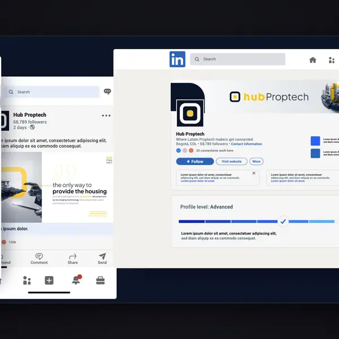The width and height of the screenshot is (339, 339).
Task: Dismiss the first Lorem ipsum info card
Action: pyautogui.click(x=254, y=173)
